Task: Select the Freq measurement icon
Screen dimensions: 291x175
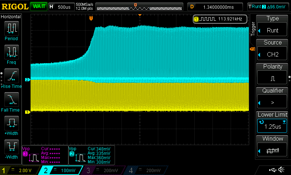Action: [11, 52]
